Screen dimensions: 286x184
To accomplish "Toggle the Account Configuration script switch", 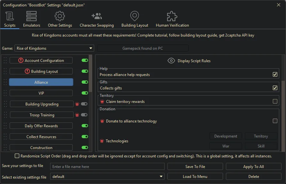I will pyautogui.click(x=85, y=60).
